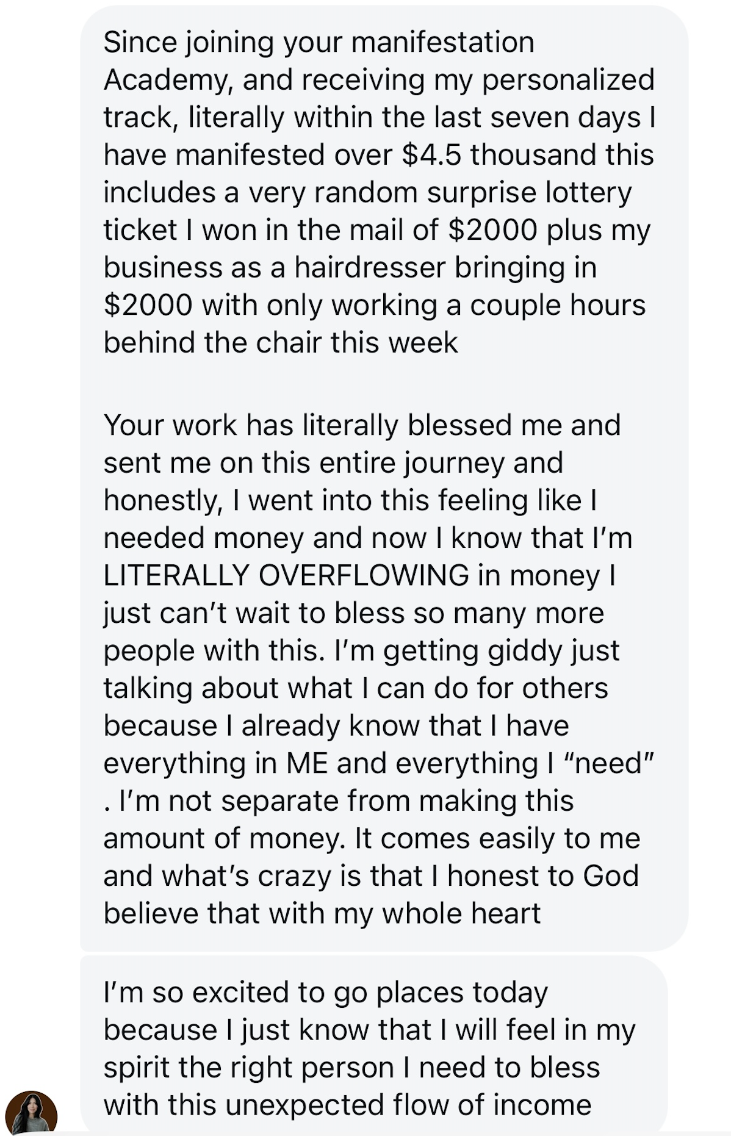Click the text "believe that with my whole heart"
The image size is (731, 1136).
(x=322, y=913)
